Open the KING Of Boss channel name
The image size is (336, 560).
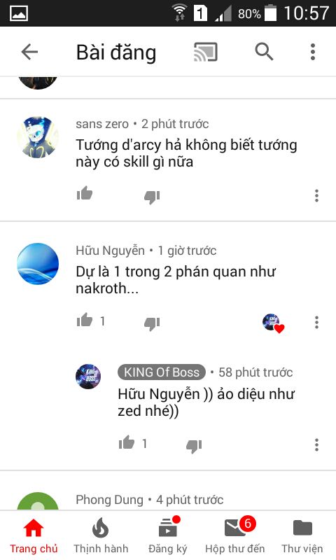tap(162, 372)
